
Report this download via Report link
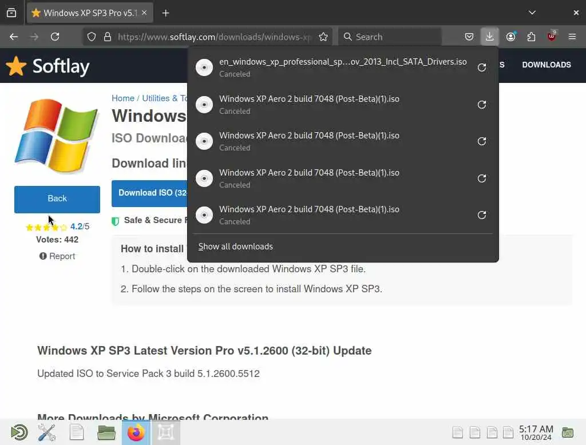coord(57,256)
